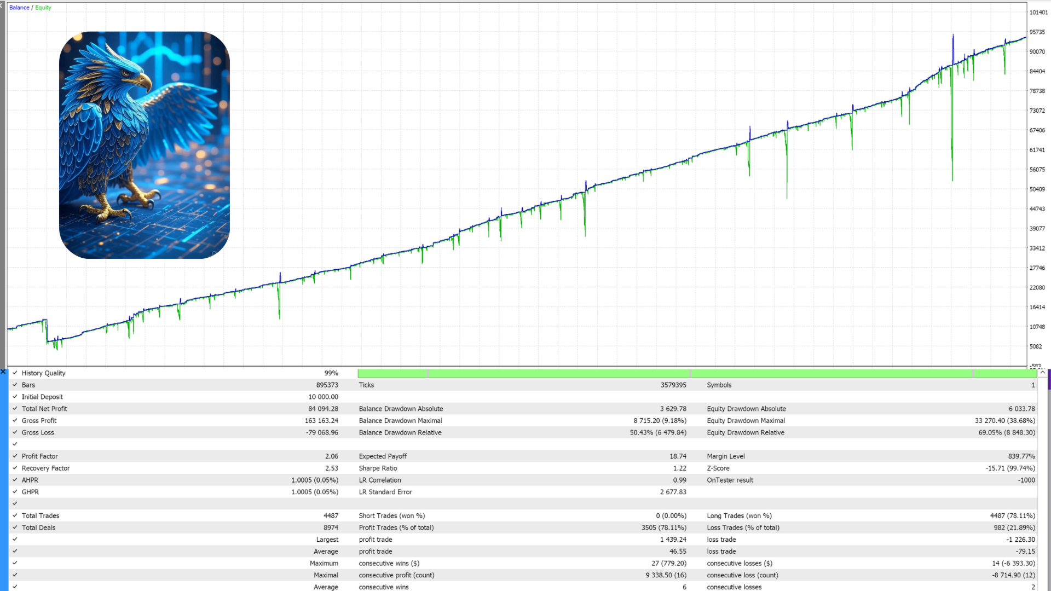Toggle the checkmark beside Total Net Profit
The image size is (1051, 591).
point(15,408)
